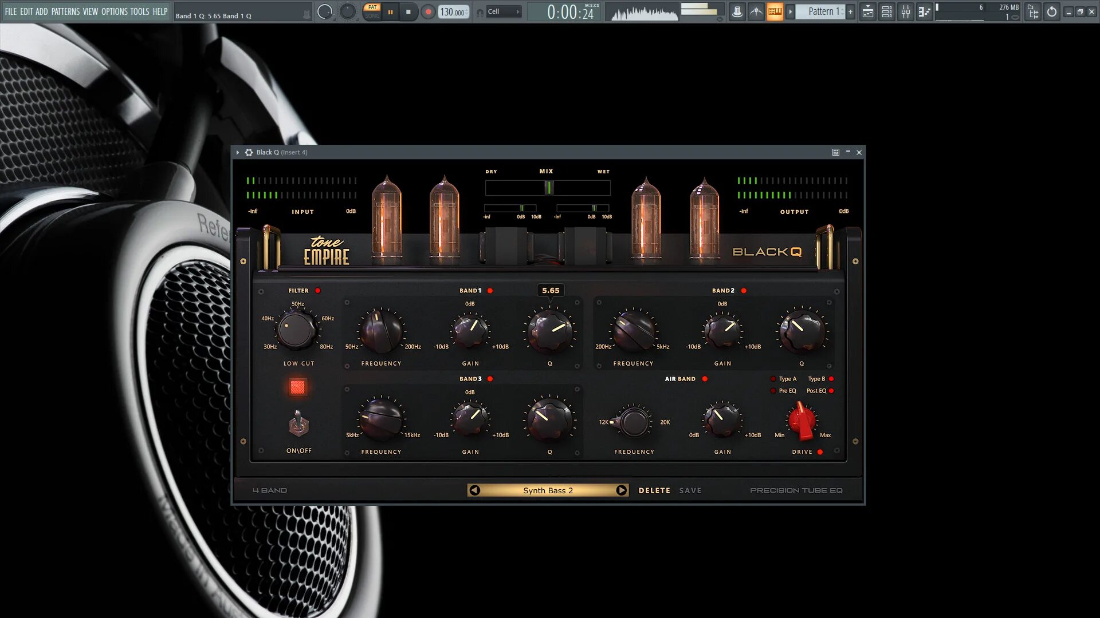Enable the Pre EQ option
This screenshot has width=1100, height=618.
point(773,391)
